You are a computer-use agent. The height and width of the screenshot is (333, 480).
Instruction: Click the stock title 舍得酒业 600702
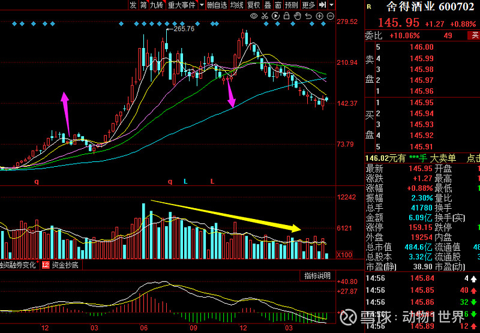pyautogui.click(x=430, y=7)
